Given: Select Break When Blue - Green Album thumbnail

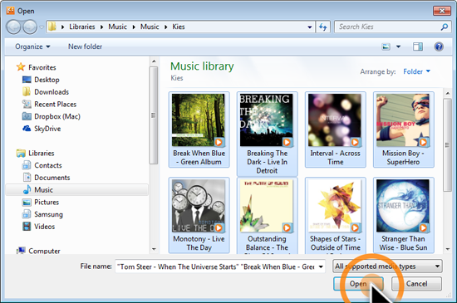Looking at the screenshot, I should click(x=199, y=130).
